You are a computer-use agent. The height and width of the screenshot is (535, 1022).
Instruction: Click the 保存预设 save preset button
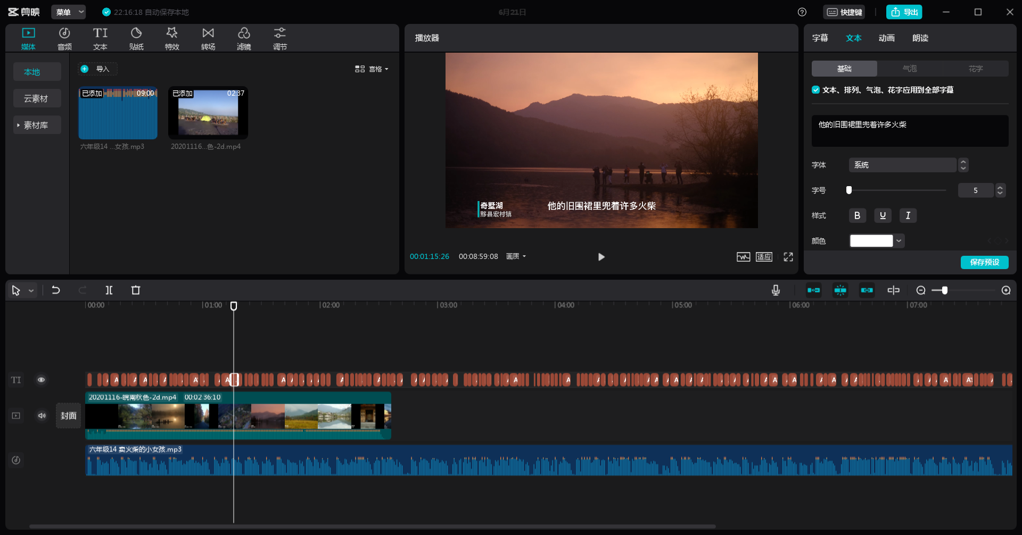coord(984,262)
